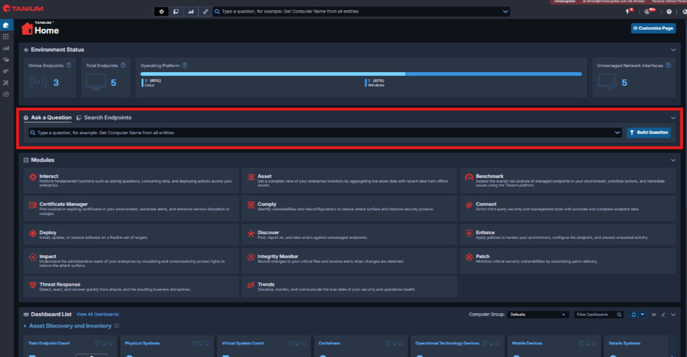687x357 pixels.
Task: Open the Deploy module icon
Action: click(32, 234)
